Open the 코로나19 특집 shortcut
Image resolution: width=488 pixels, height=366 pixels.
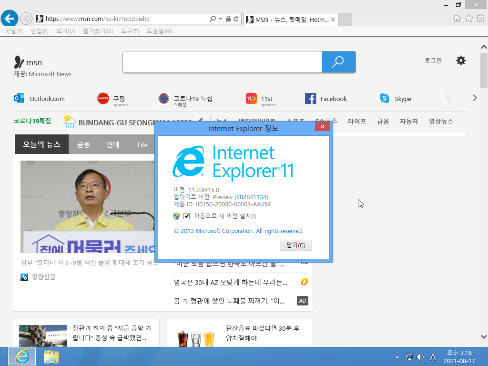click(x=185, y=100)
